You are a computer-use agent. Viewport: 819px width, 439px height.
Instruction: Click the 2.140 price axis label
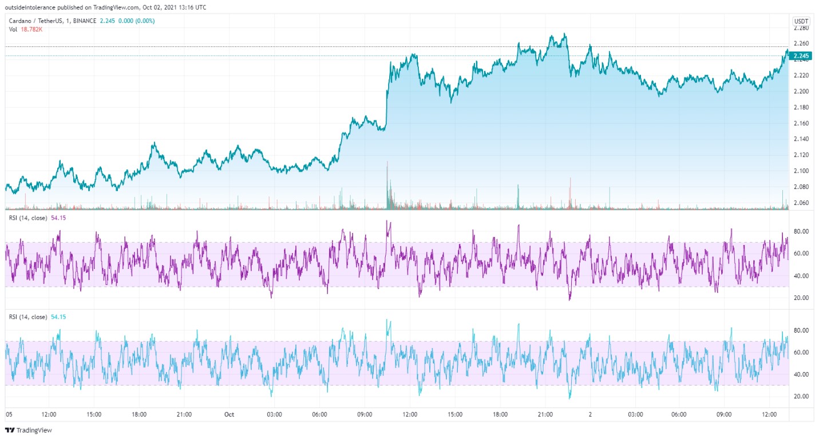coord(801,139)
